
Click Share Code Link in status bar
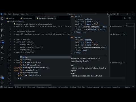42,87
